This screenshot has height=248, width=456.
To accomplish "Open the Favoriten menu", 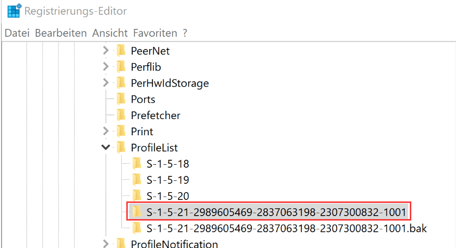I will tap(155, 33).
